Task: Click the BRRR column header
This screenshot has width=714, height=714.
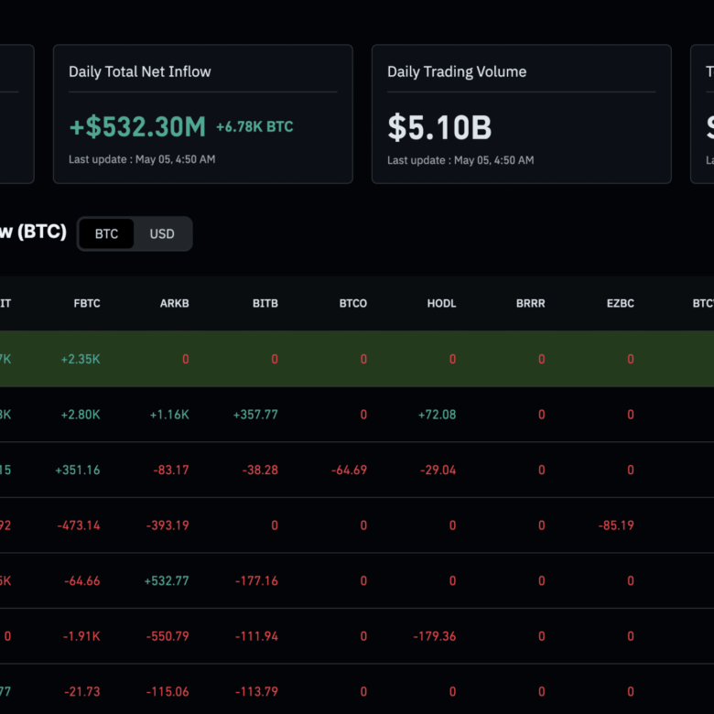Action: (531, 303)
